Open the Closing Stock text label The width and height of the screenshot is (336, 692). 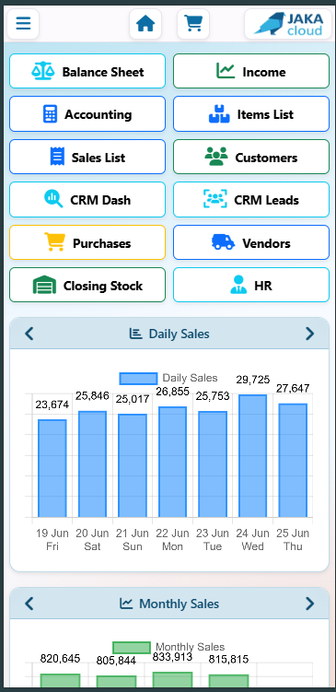point(103,286)
